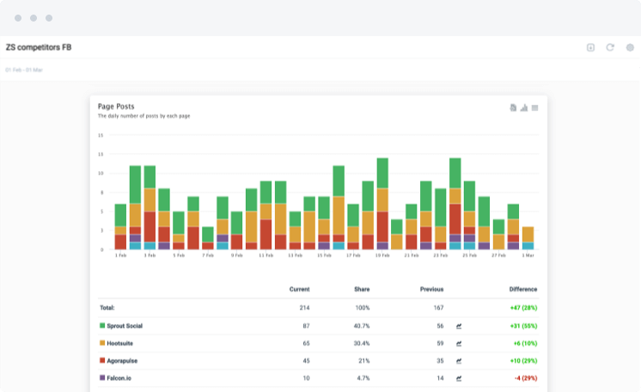Viewport: 641px width, 392px height.
Task: Click the 27 Feb x-axis label
Action: [x=498, y=255]
